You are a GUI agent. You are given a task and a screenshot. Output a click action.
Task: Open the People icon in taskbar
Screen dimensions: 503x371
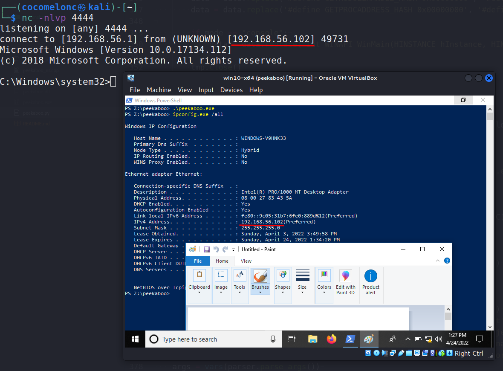coord(392,339)
